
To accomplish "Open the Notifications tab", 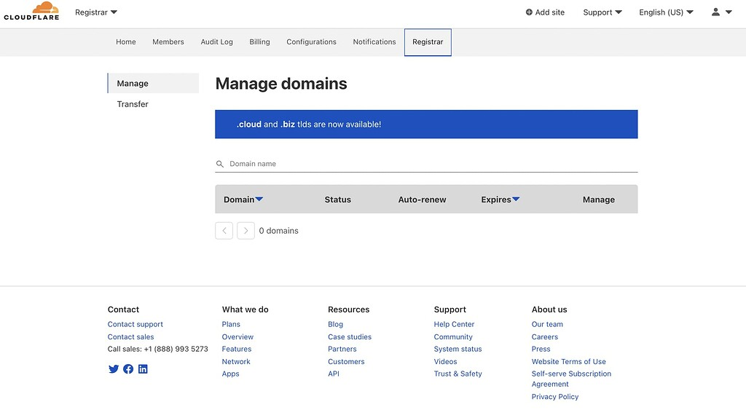I will click(x=374, y=42).
